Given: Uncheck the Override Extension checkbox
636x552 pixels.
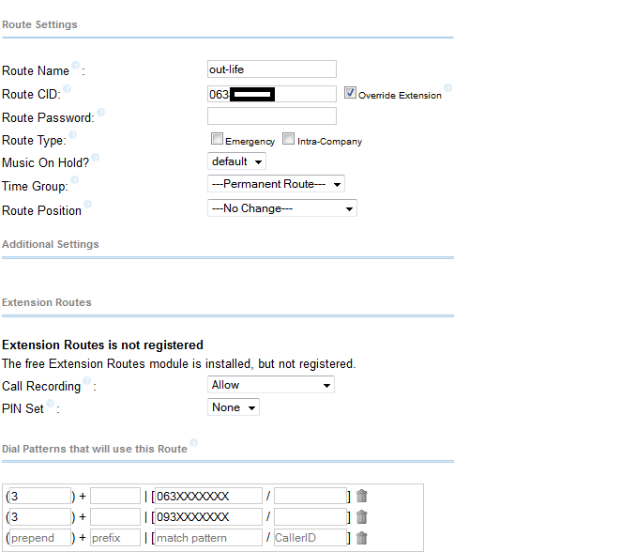Looking at the screenshot, I should pyautogui.click(x=350, y=93).
